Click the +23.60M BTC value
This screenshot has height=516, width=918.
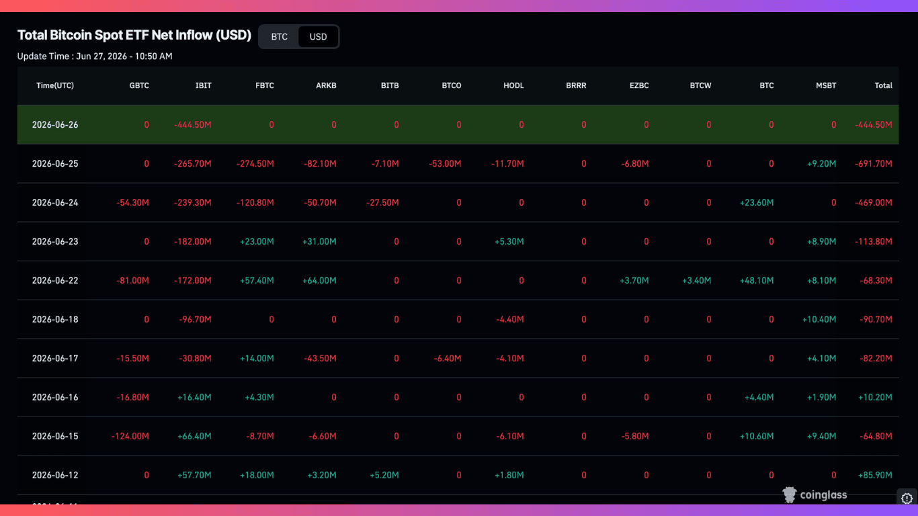[757, 202]
